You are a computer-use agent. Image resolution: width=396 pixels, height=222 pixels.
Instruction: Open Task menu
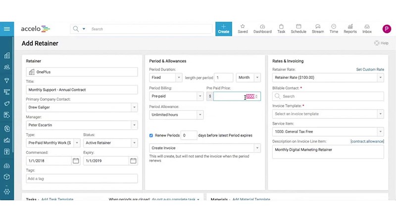[x=281, y=29]
